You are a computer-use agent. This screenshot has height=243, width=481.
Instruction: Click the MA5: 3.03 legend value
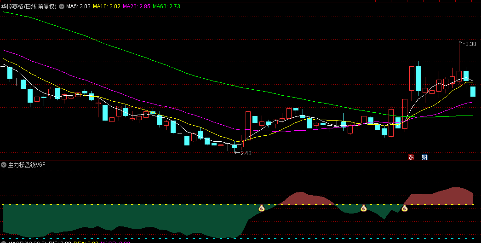(78, 6)
